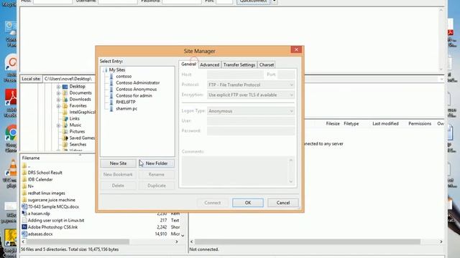
Task: Sort local files by Filename column
Action: tap(31, 158)
